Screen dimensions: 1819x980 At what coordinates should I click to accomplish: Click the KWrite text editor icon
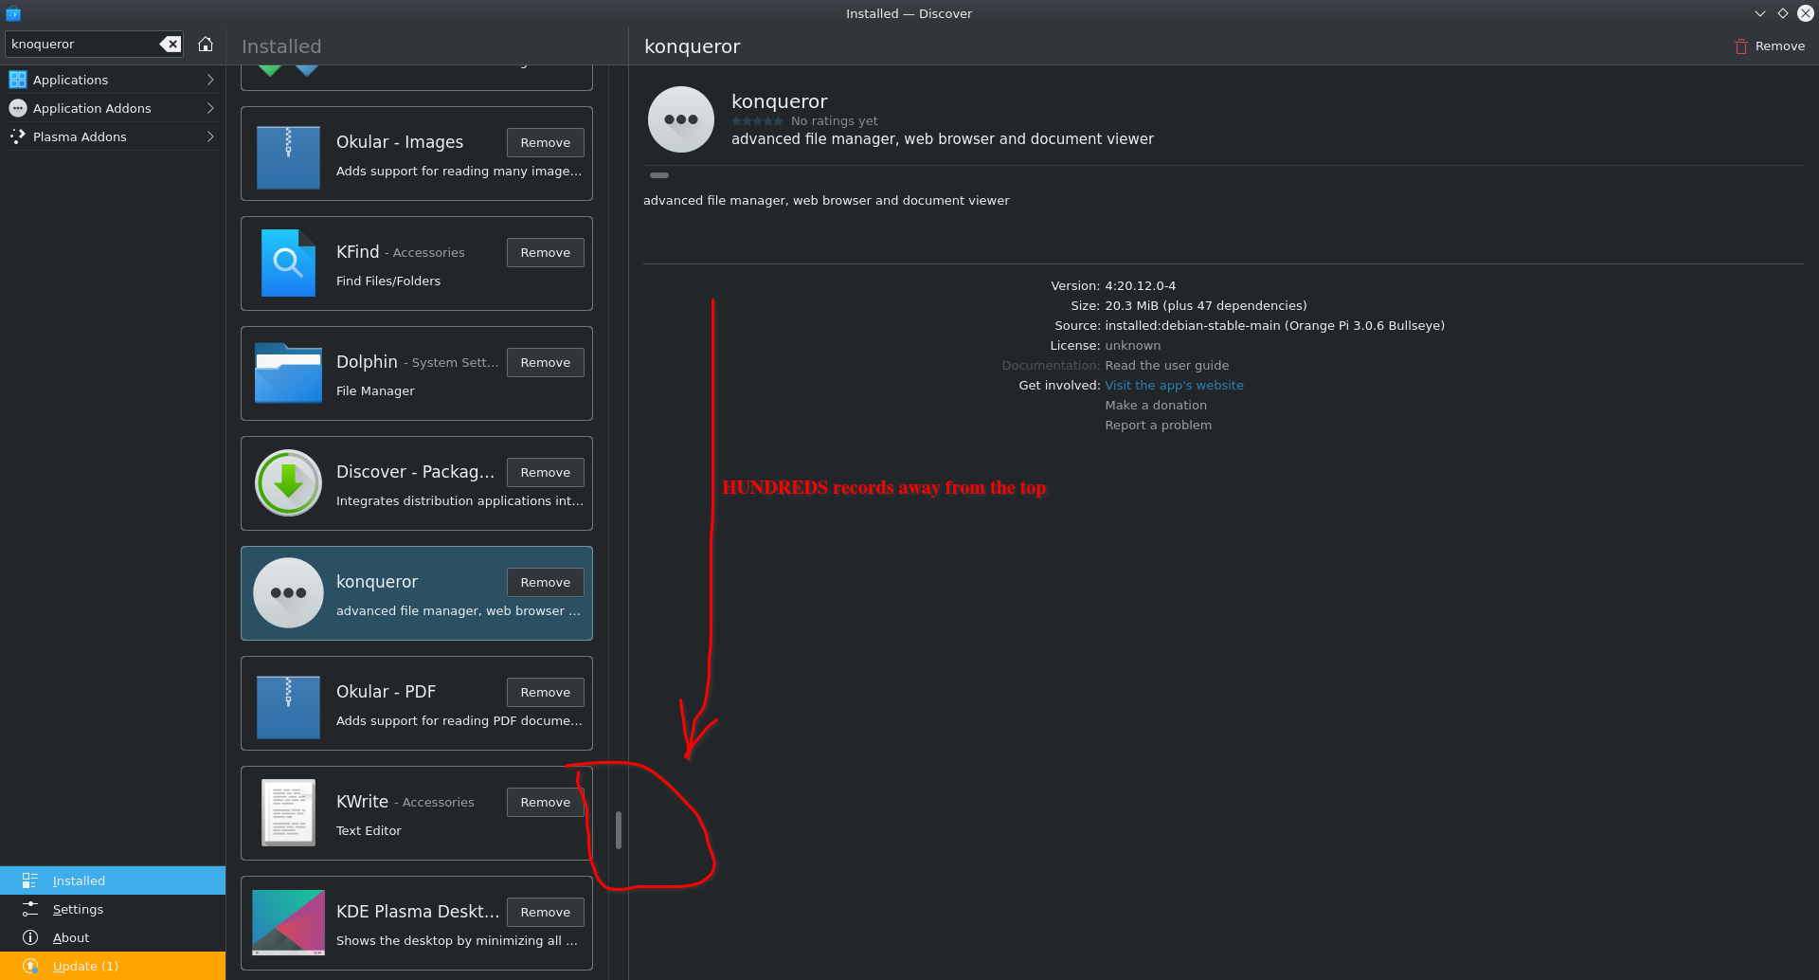click(288, 812)
